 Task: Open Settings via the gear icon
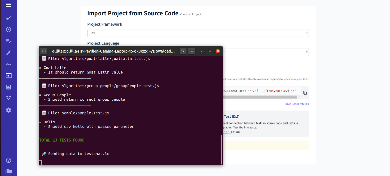point(8,110)
